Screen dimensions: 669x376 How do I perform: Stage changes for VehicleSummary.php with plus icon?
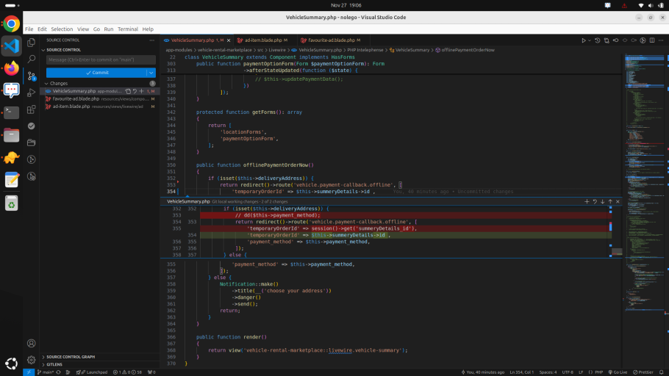tap(140, 91)
